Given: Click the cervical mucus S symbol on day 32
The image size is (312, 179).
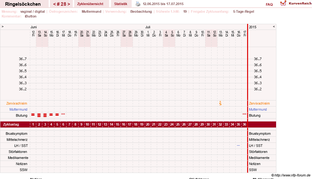Looking at the screenshot, I should (220, 103).
